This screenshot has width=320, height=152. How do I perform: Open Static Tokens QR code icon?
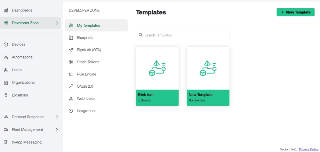pyautogui.click(x=71, y=62)
